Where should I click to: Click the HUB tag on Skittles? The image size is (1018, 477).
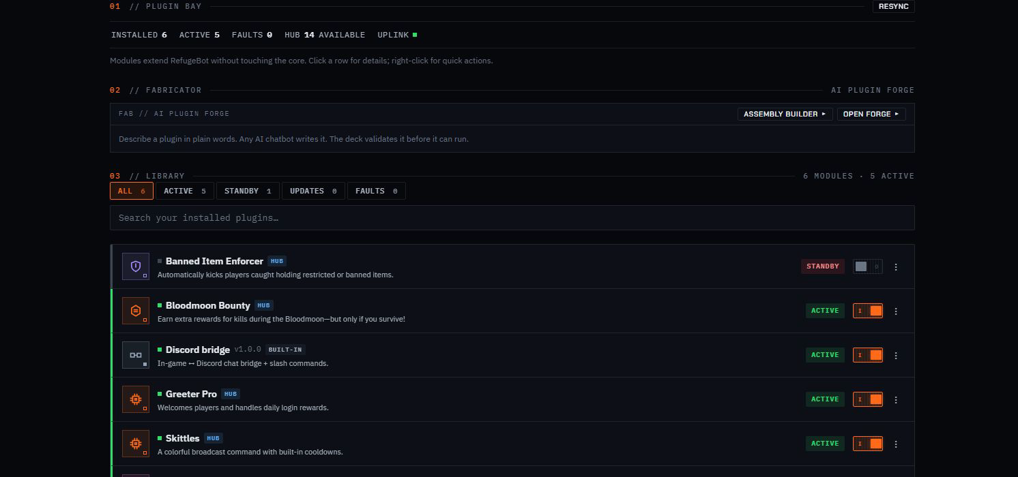pyautogui.click(x=214, y=438)
